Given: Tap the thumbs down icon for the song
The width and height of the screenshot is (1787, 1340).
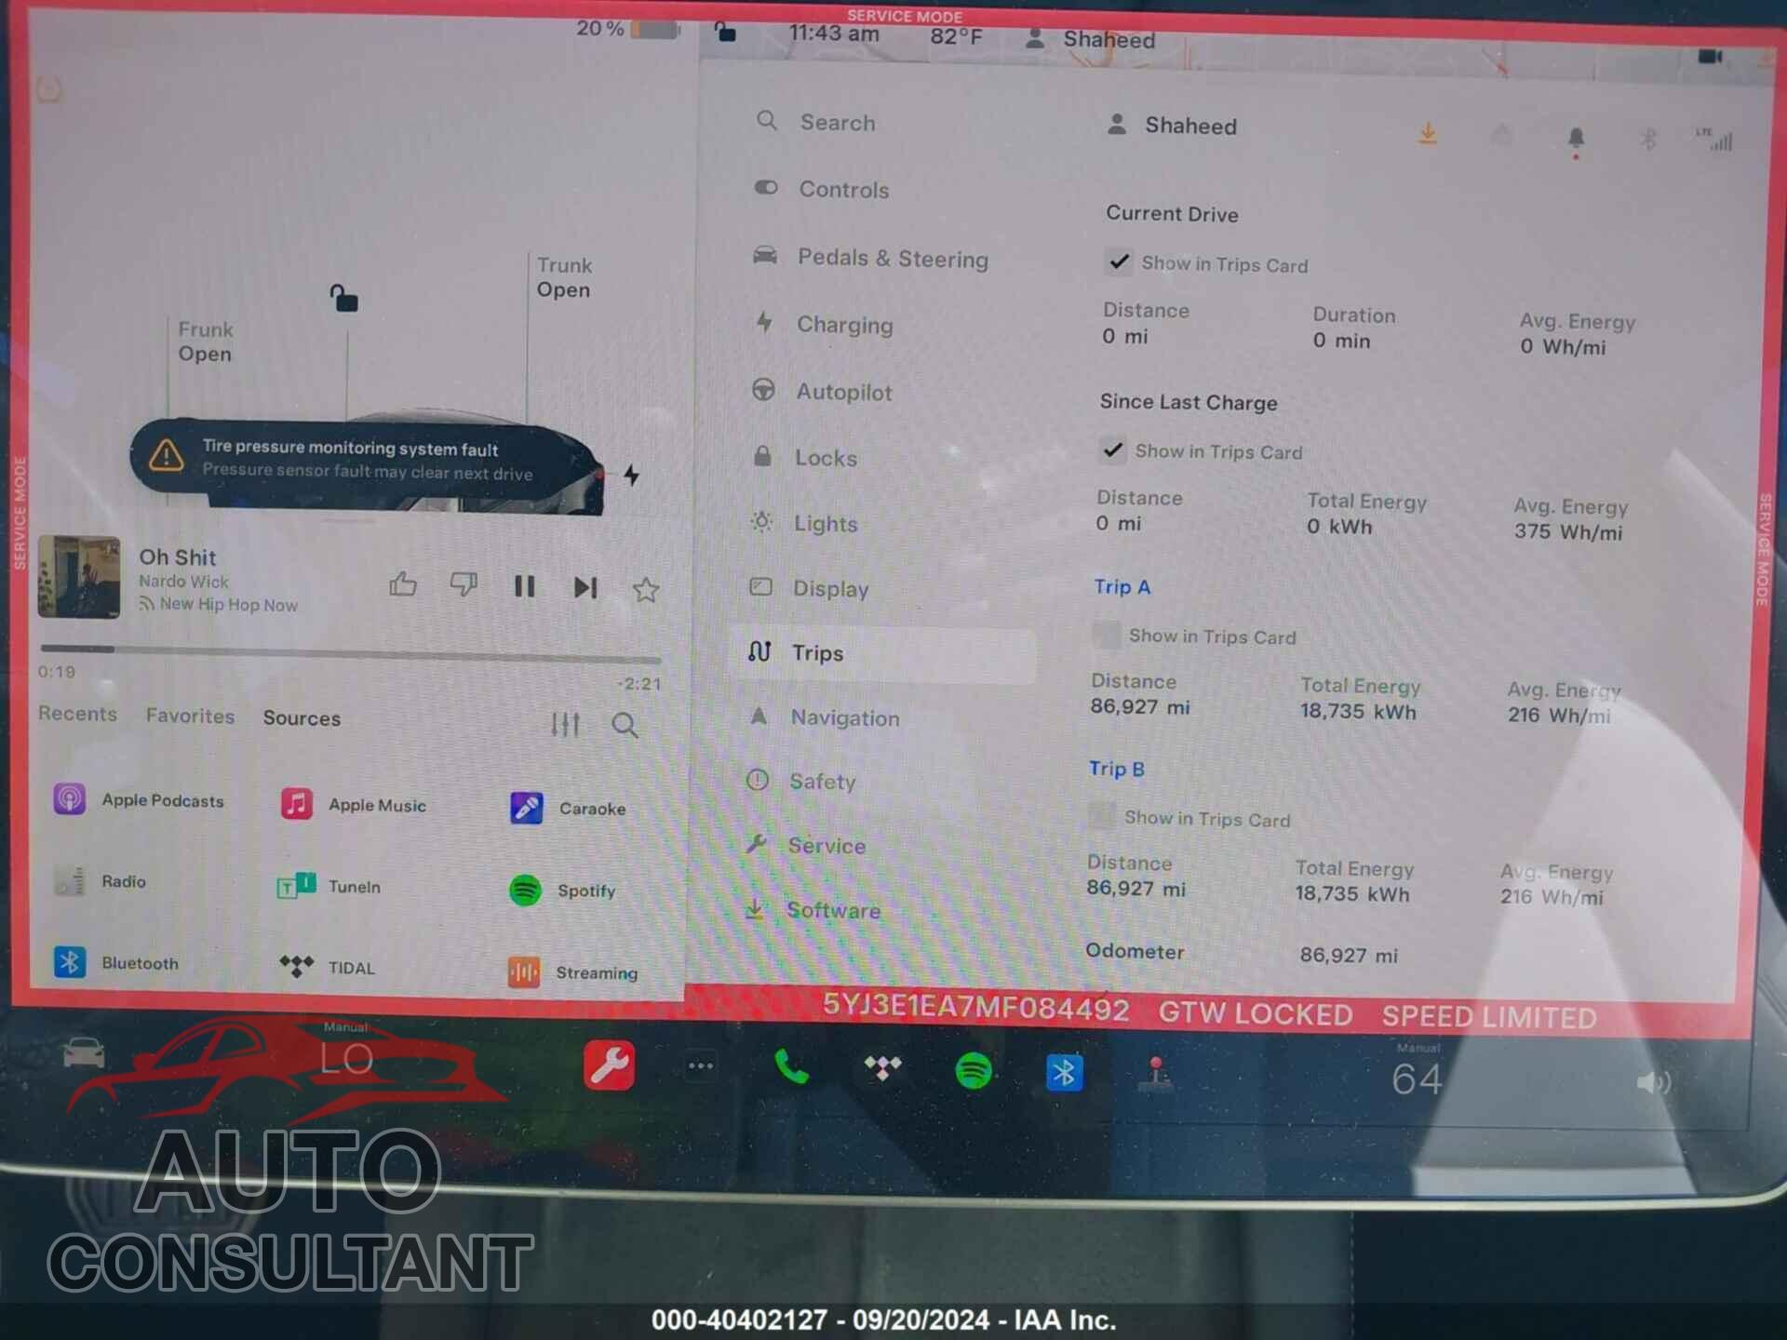Looking at the screenshot, I should click(464, 584).
